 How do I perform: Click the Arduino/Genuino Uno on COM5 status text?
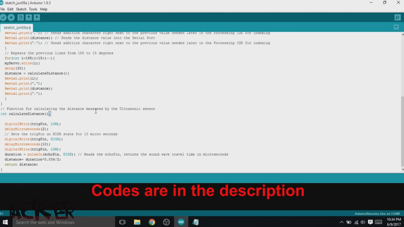377,214
